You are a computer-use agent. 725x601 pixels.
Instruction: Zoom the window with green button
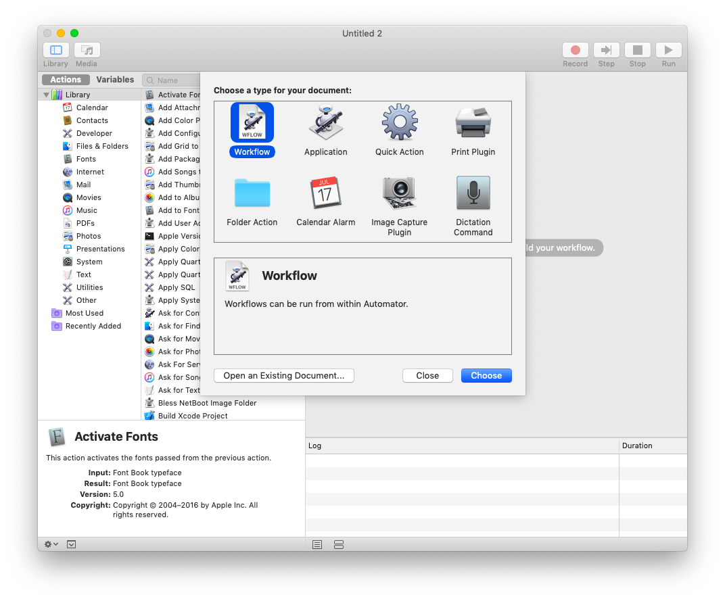74,33
